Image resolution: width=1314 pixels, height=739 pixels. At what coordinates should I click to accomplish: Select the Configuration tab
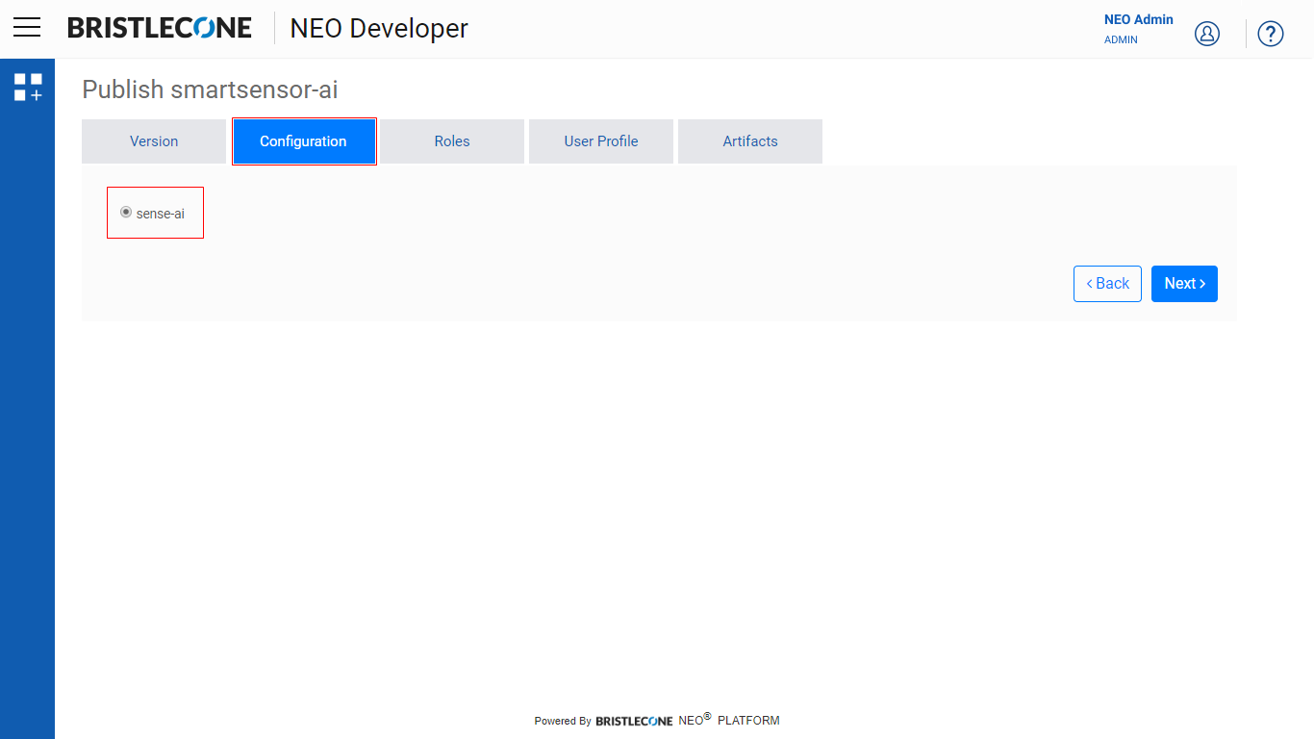point(303,141)
